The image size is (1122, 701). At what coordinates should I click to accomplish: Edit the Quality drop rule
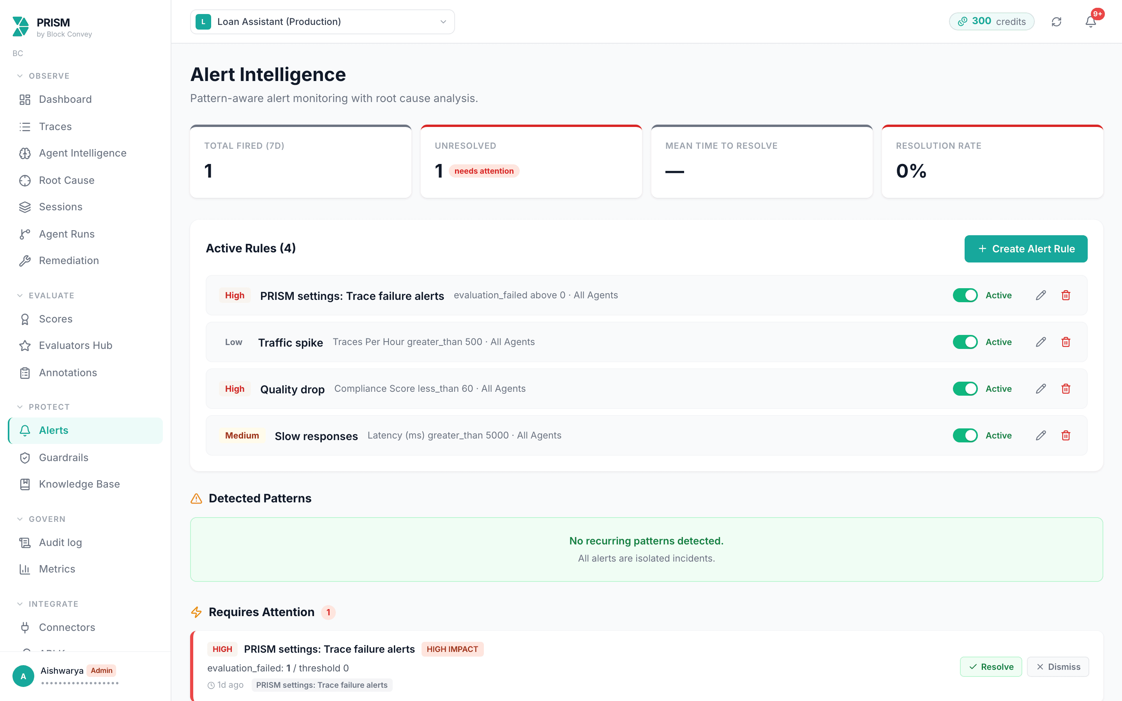point(1041,389)
